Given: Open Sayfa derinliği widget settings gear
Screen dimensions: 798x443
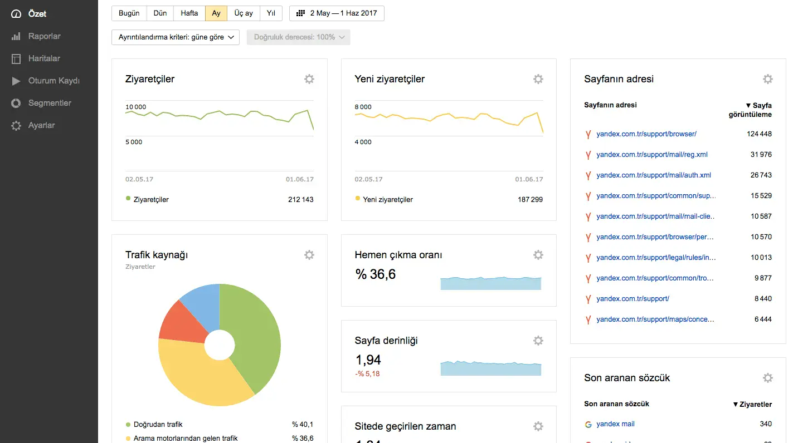Looking at the screenshot, I should coord(538,341).
